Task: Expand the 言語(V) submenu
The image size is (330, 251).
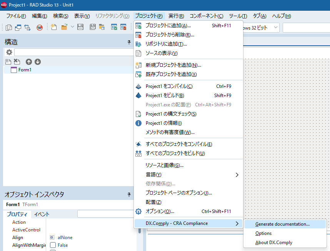Action: point(188,175)
